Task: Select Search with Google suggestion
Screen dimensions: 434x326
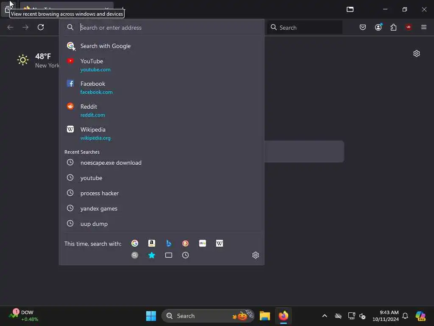Action: (161, 46)
